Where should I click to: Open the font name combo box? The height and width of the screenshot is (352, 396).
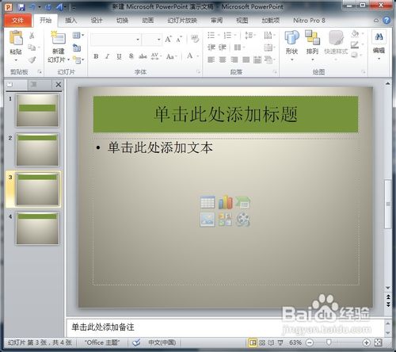[116, 40]
